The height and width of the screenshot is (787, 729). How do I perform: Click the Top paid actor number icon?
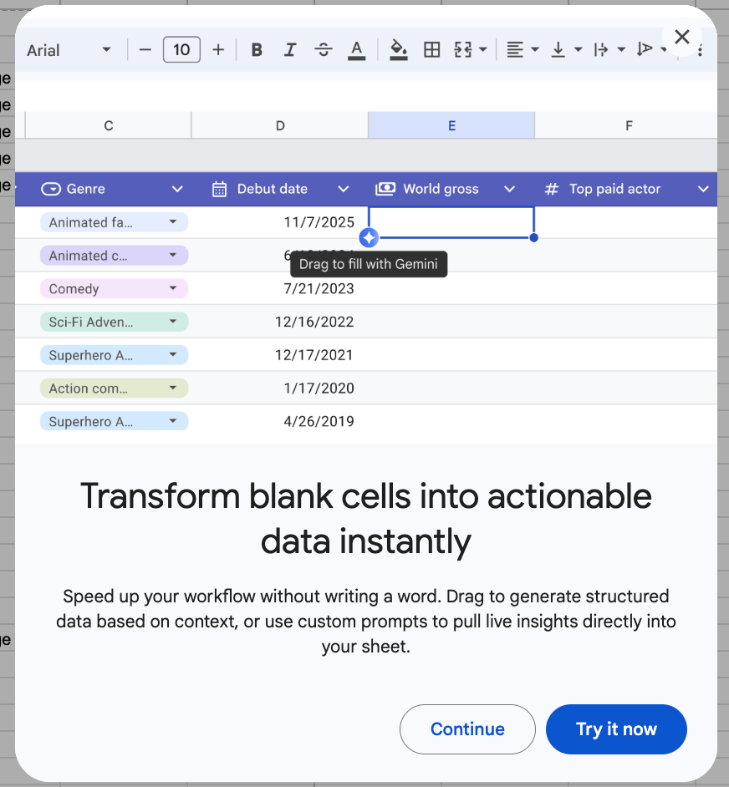(x=552, y=189)
